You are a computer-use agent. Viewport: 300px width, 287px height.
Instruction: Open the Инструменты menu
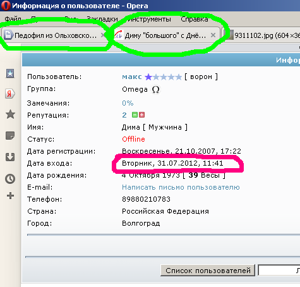point(150,19)
